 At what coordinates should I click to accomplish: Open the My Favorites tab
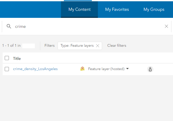point(117,9)
